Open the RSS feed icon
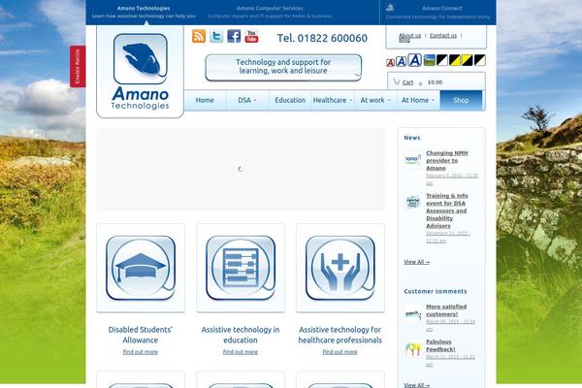 [199, 37]
